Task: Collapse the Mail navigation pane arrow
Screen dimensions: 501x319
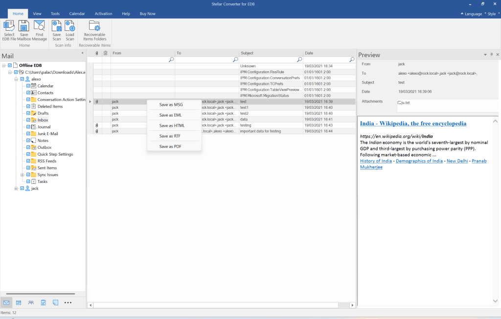Action: [82, 53]
